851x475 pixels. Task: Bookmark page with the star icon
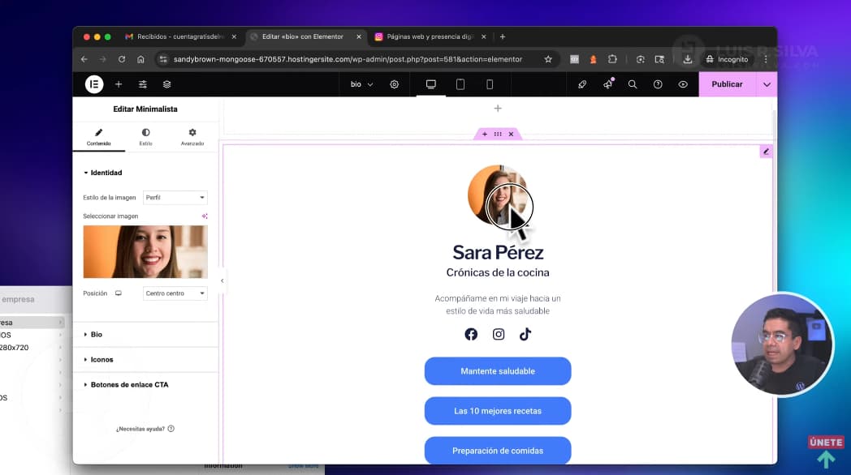click(548, 60)
